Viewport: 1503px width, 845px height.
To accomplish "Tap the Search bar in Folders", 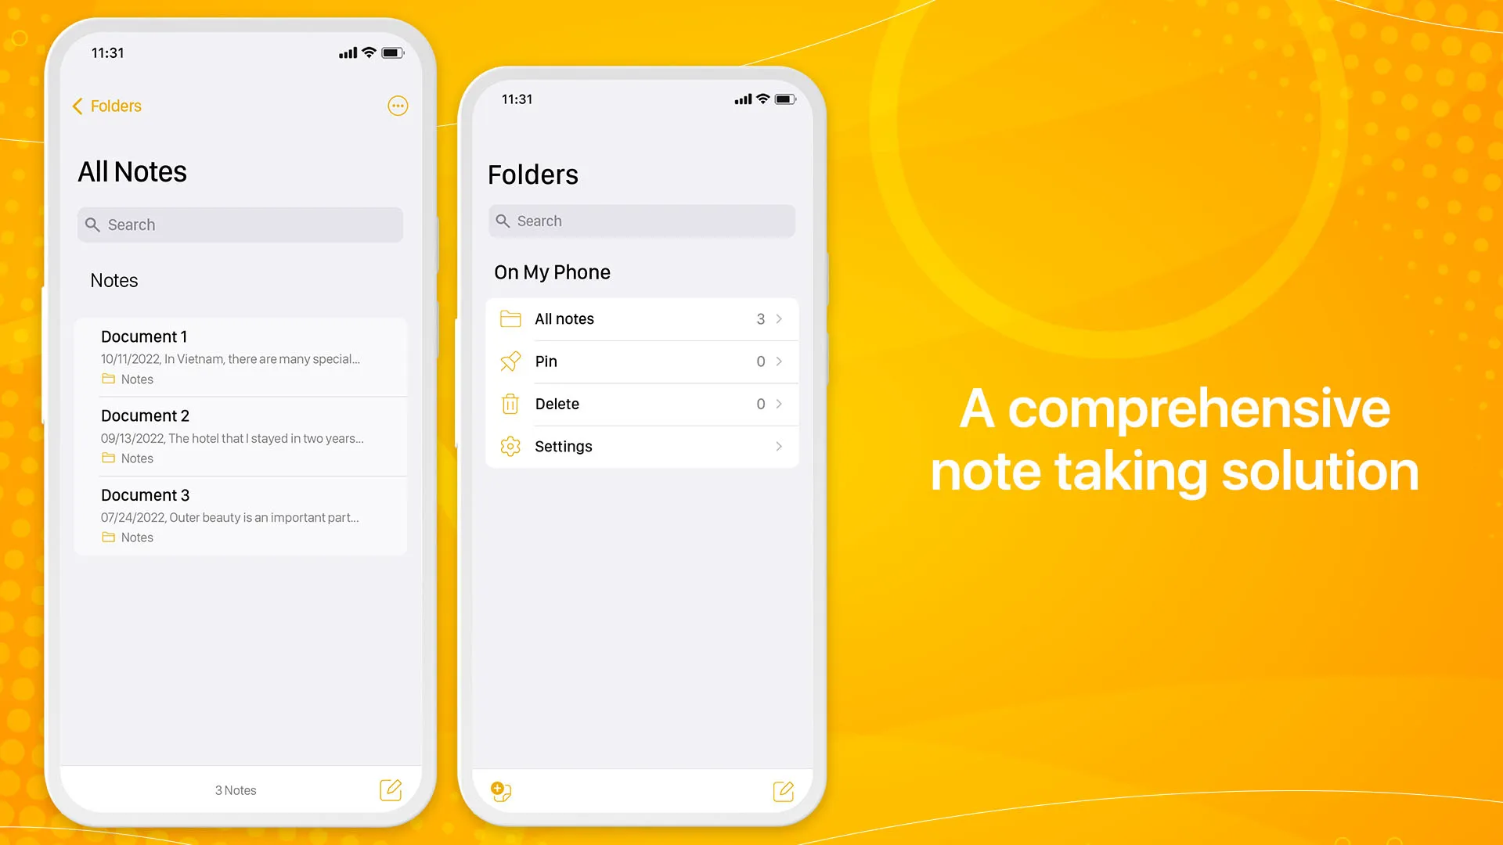I will [640, 221].
